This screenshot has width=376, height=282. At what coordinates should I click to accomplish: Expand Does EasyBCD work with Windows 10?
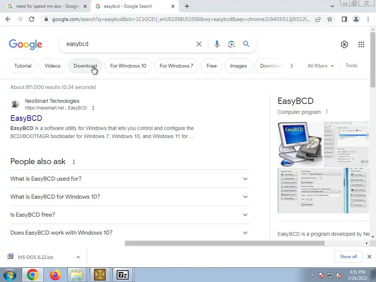click(130, 233)
